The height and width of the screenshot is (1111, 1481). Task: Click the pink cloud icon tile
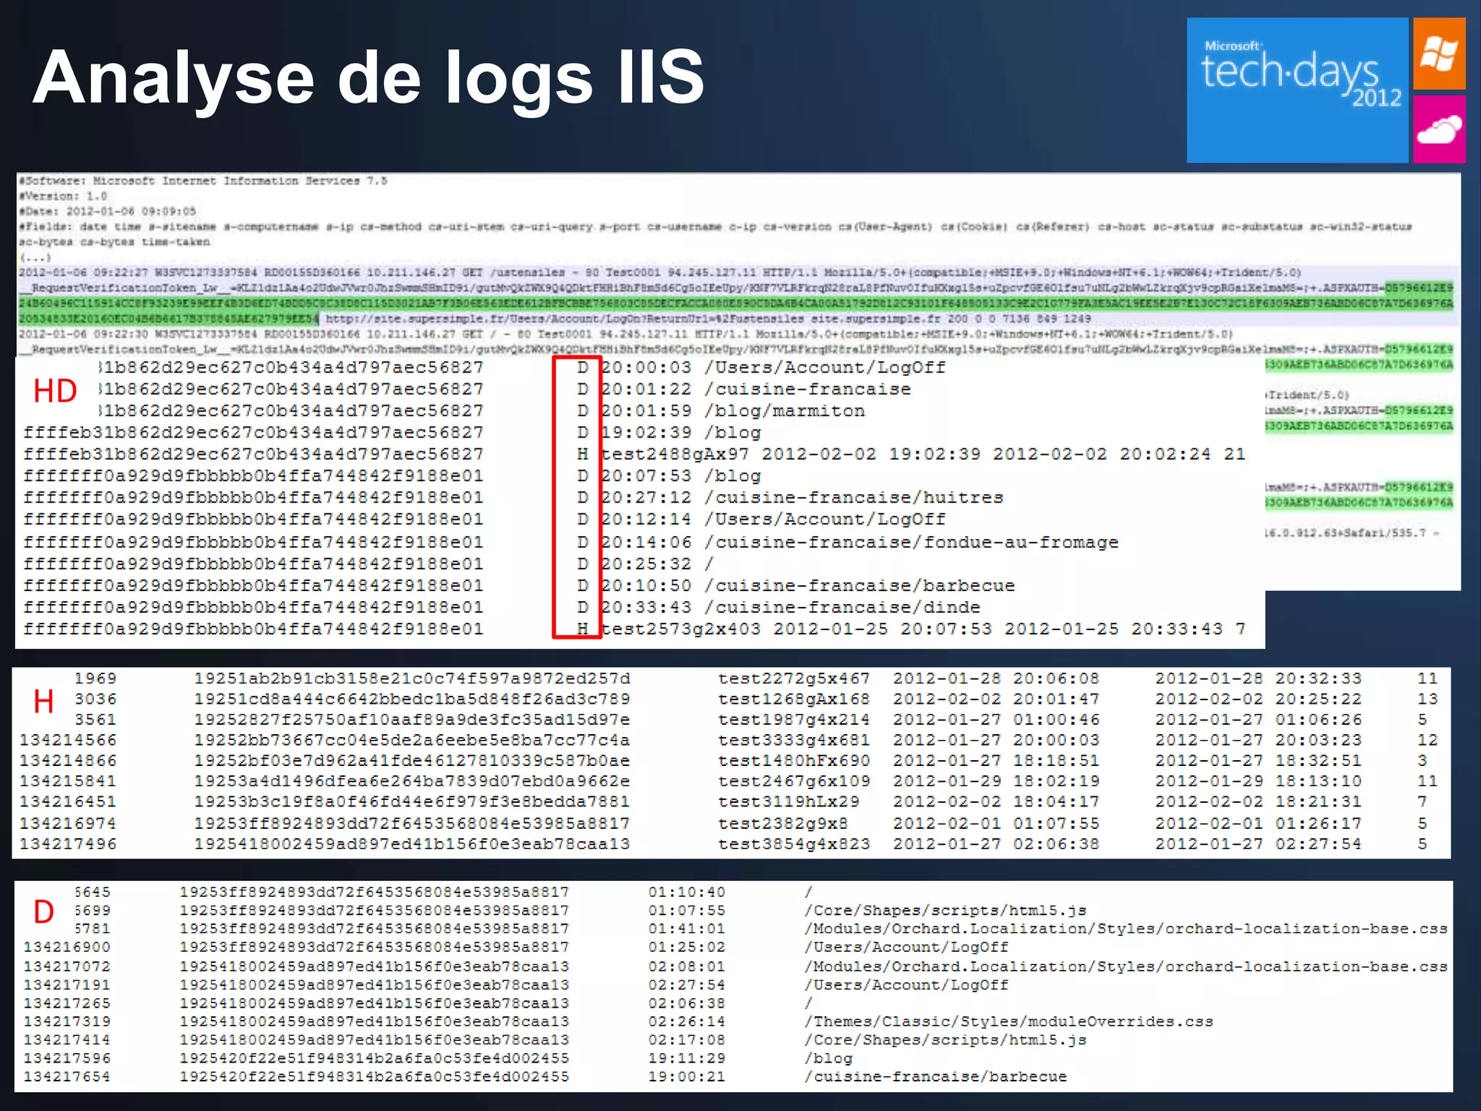click(x=1439, y=129)
